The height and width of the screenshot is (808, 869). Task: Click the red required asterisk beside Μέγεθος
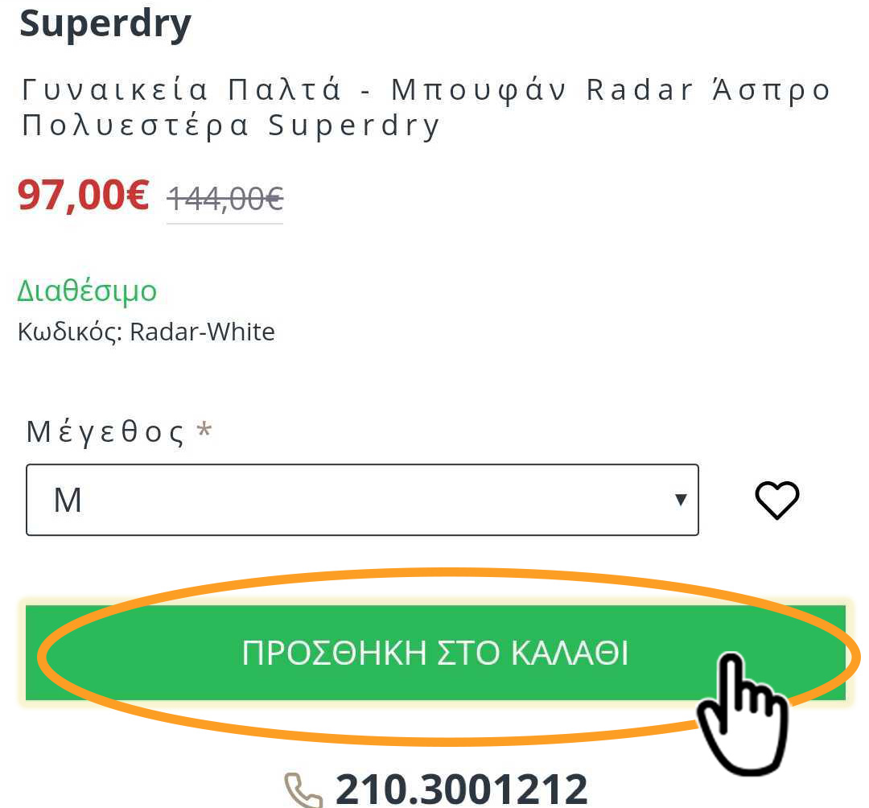[204, 430]
